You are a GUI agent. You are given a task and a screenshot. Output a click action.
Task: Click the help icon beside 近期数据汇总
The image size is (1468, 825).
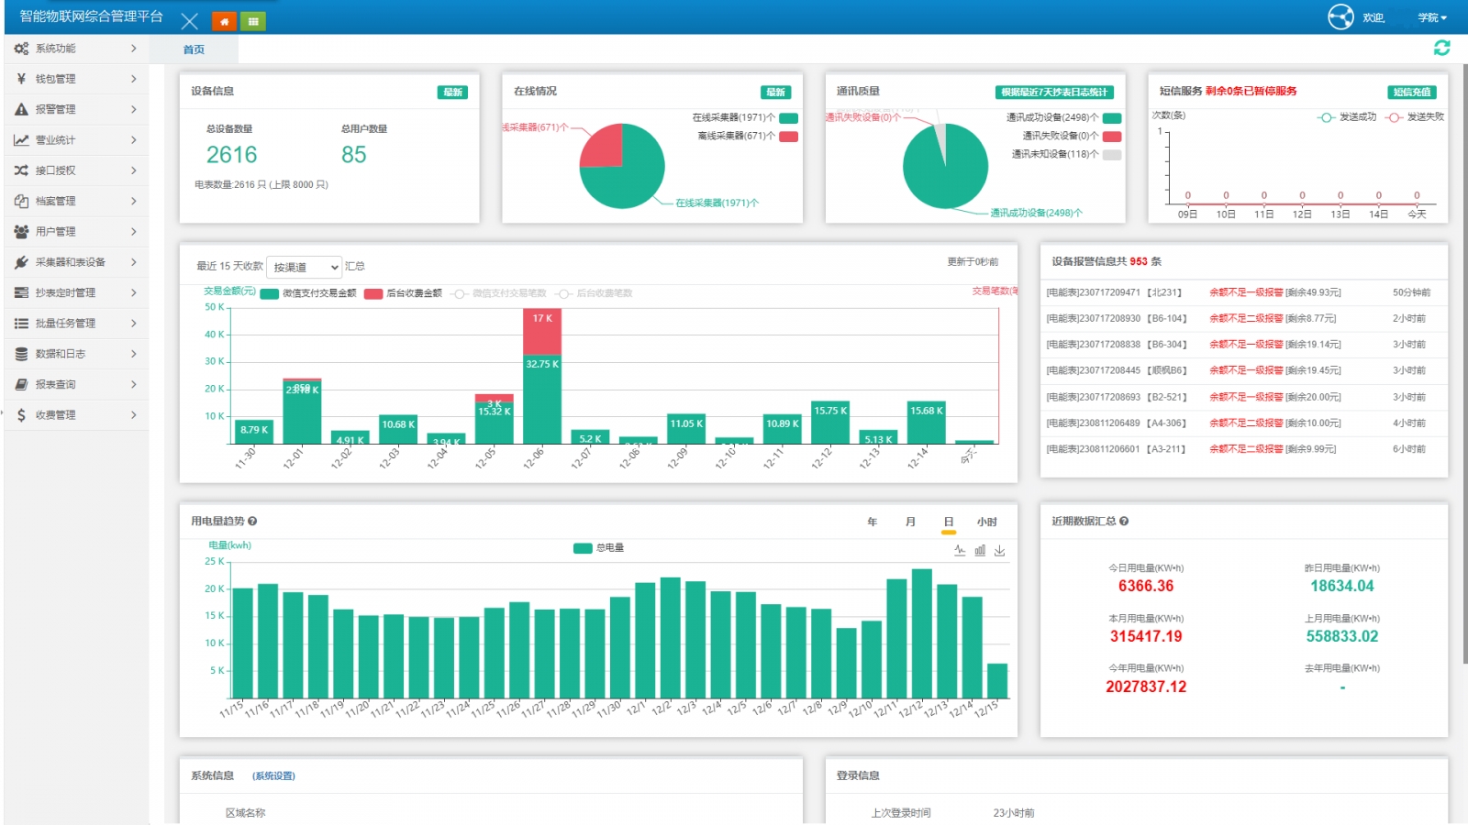pos(1124,521)
